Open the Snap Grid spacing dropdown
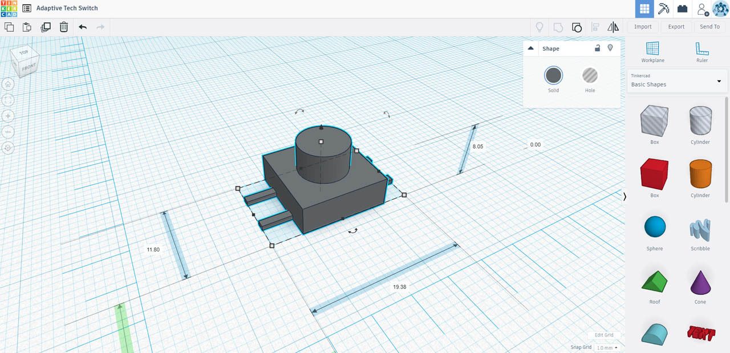Viewport: 730px width, 353px height. click(606, 347)
